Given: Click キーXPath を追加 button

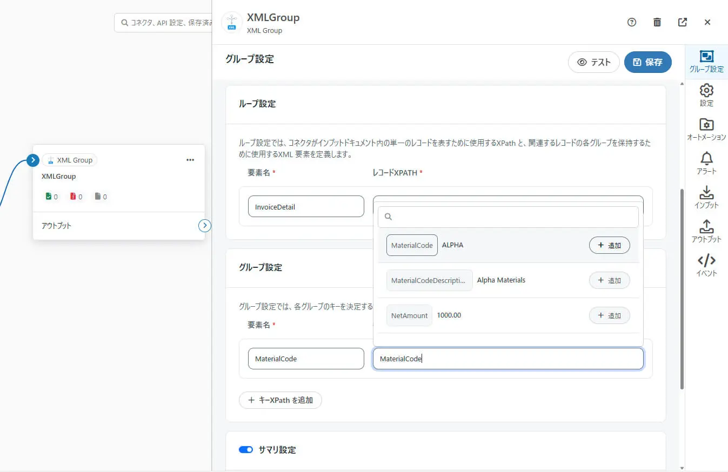Looking at the screenshot, I should tap(280, 400).
